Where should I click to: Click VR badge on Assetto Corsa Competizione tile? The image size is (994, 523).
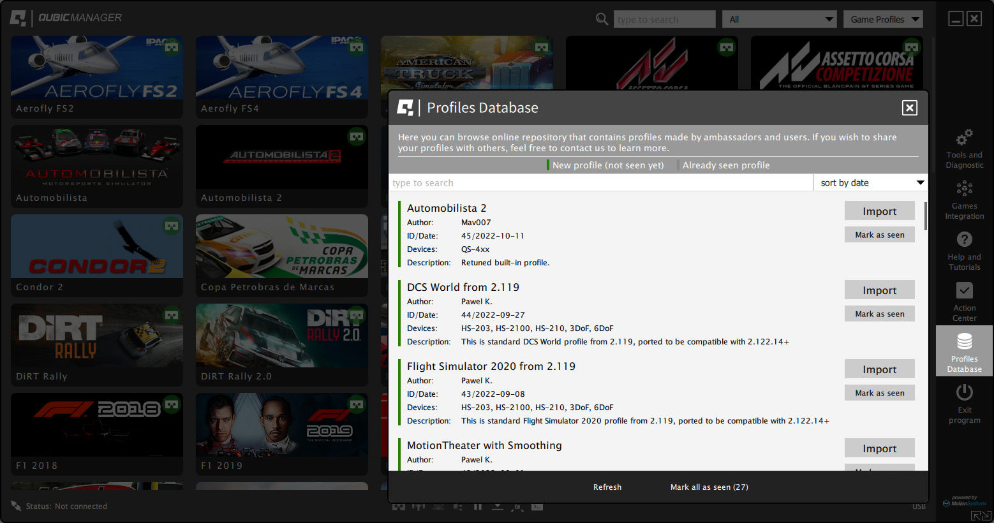(912, 47)
